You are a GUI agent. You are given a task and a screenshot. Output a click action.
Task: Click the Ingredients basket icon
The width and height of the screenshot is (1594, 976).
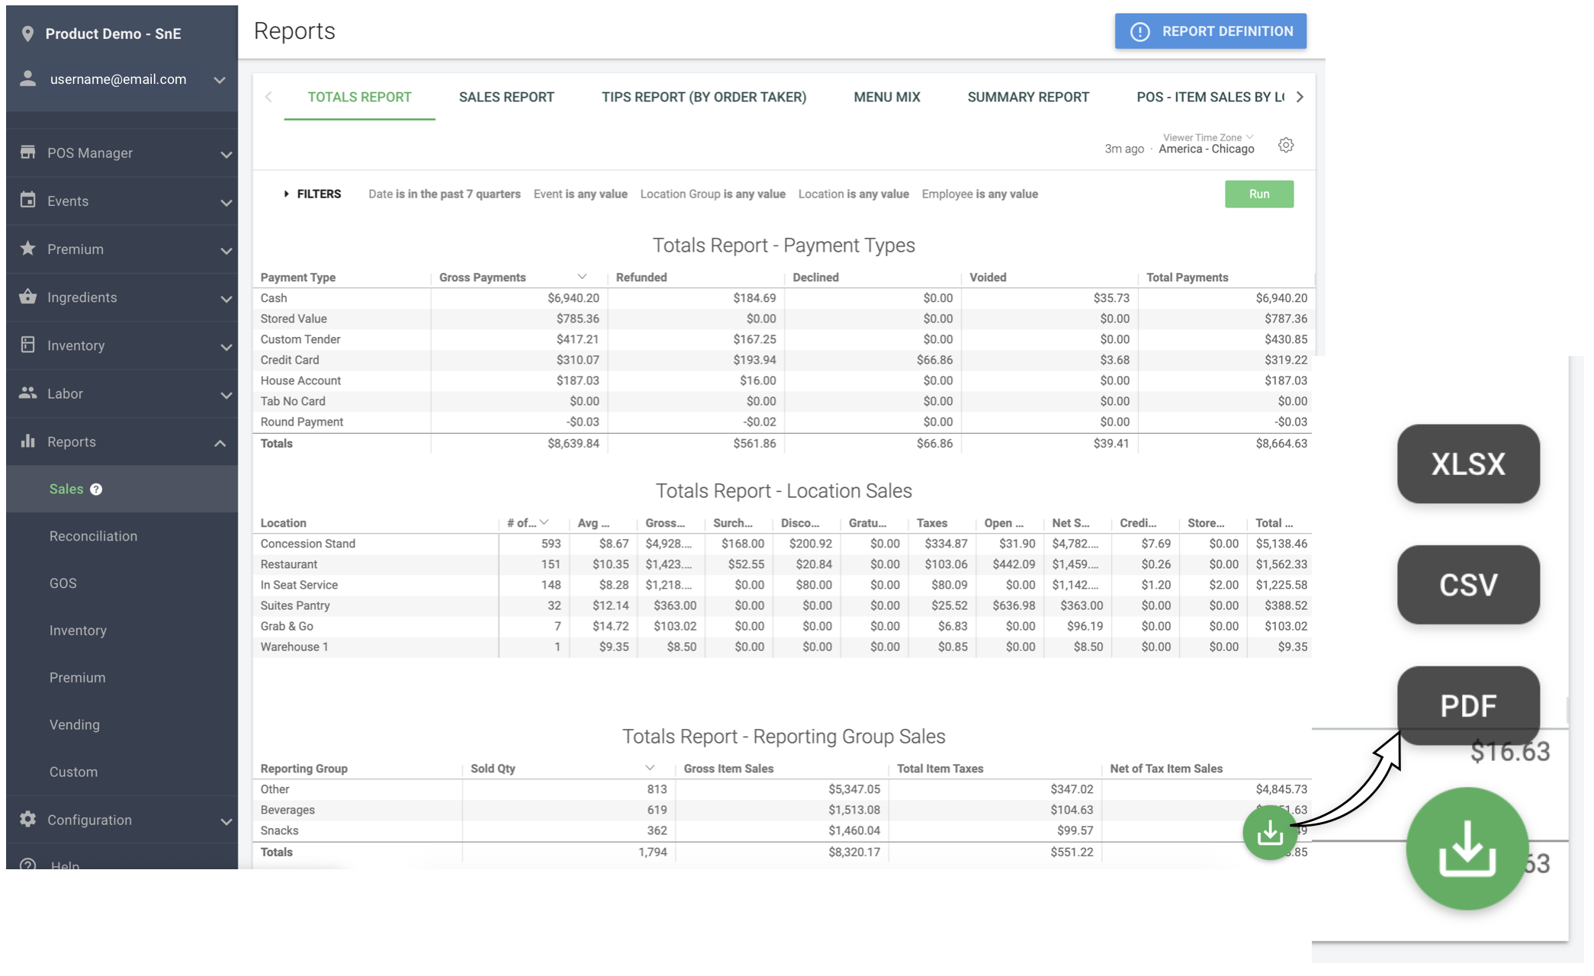28,296
